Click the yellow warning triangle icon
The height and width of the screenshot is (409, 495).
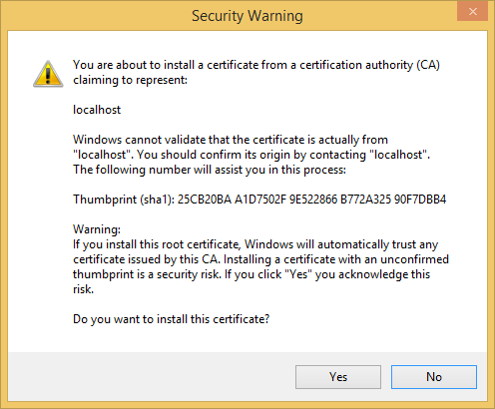click(48, 74)
